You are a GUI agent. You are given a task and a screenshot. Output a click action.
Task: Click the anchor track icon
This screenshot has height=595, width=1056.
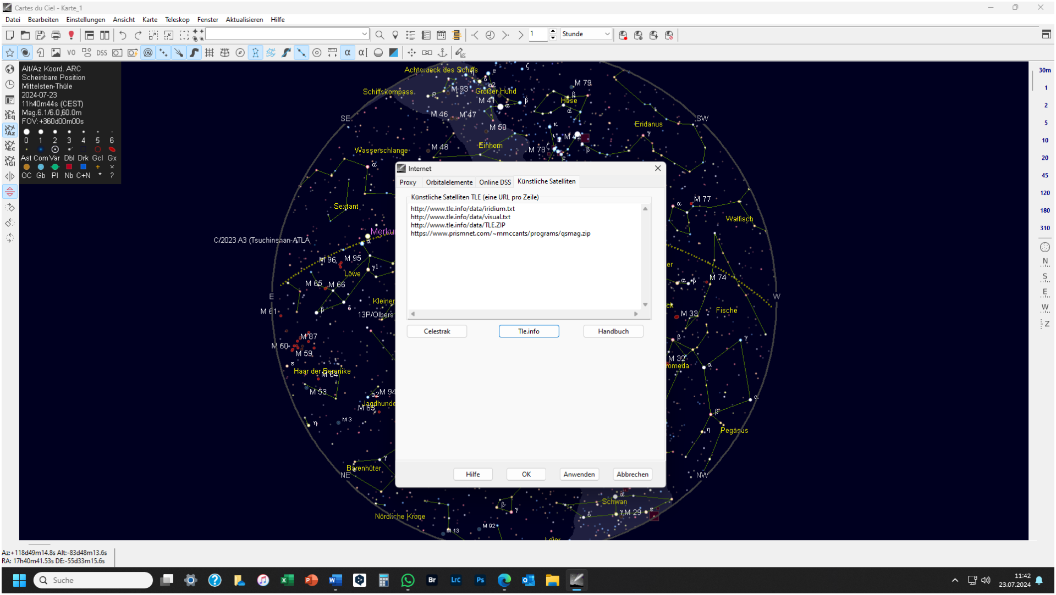point(442,53)
